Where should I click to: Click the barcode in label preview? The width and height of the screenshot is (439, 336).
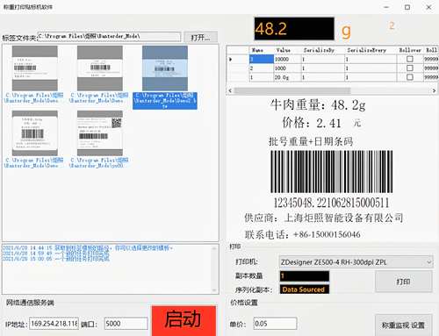[x=331, y=172]
